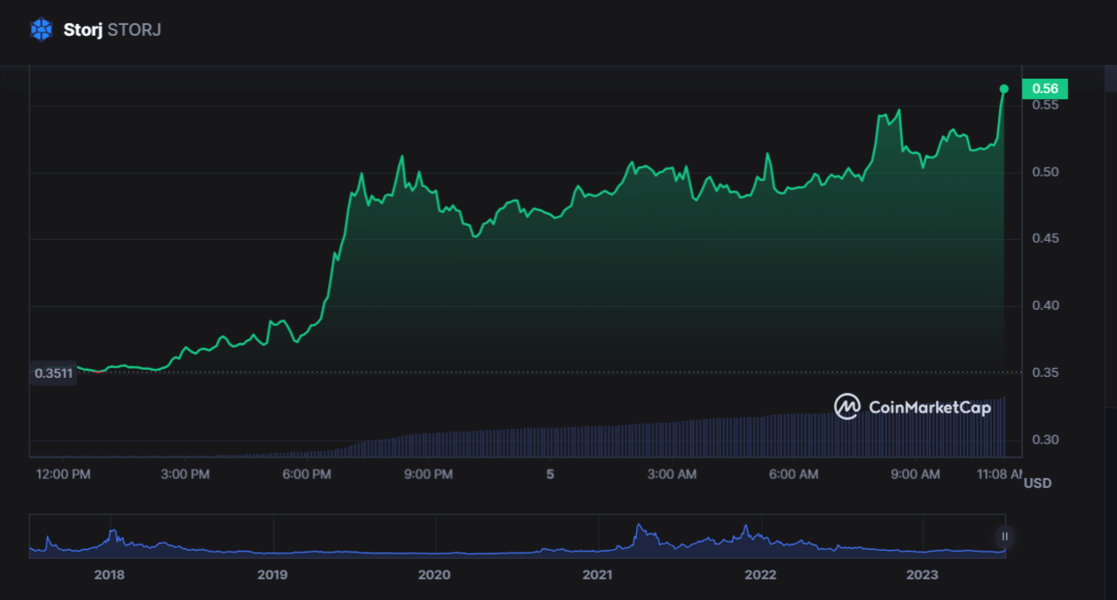Click the Storj coin name
Image resolution: width=1117 pixels, height=600 pixels.
tap(82, 30)
